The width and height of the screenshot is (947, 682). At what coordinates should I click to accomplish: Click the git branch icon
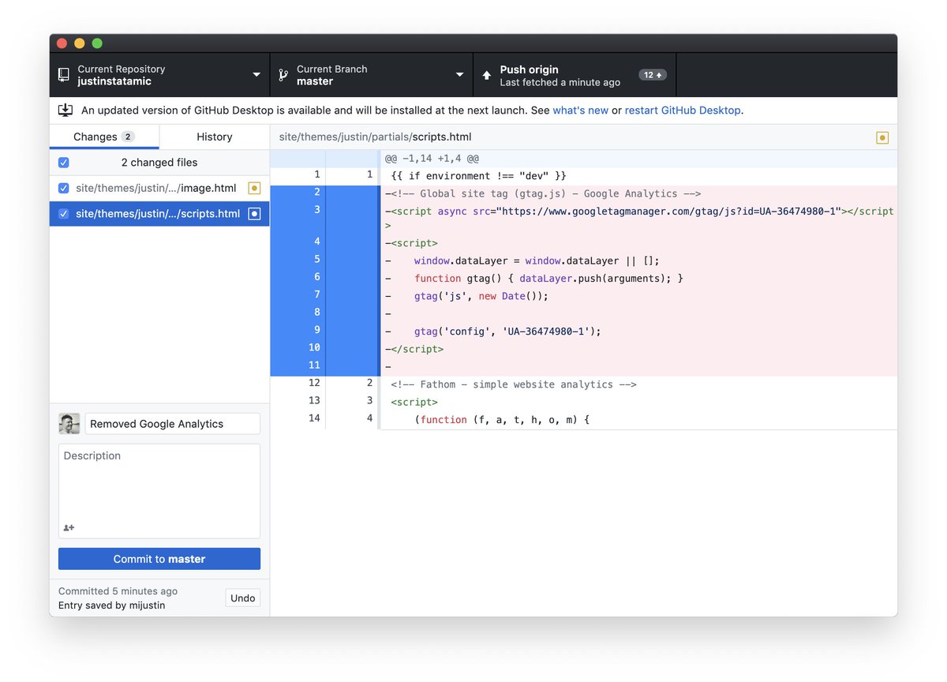(x=283, y=75)
